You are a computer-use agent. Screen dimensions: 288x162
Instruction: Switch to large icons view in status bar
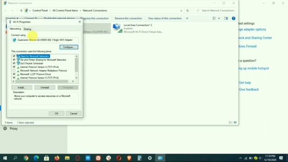[235, 122]
